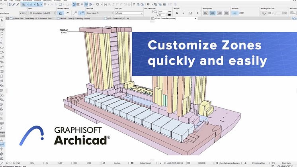Toggle the grid snap icon
The height and width of the screenshot is (167, 297).
point(45,4)
